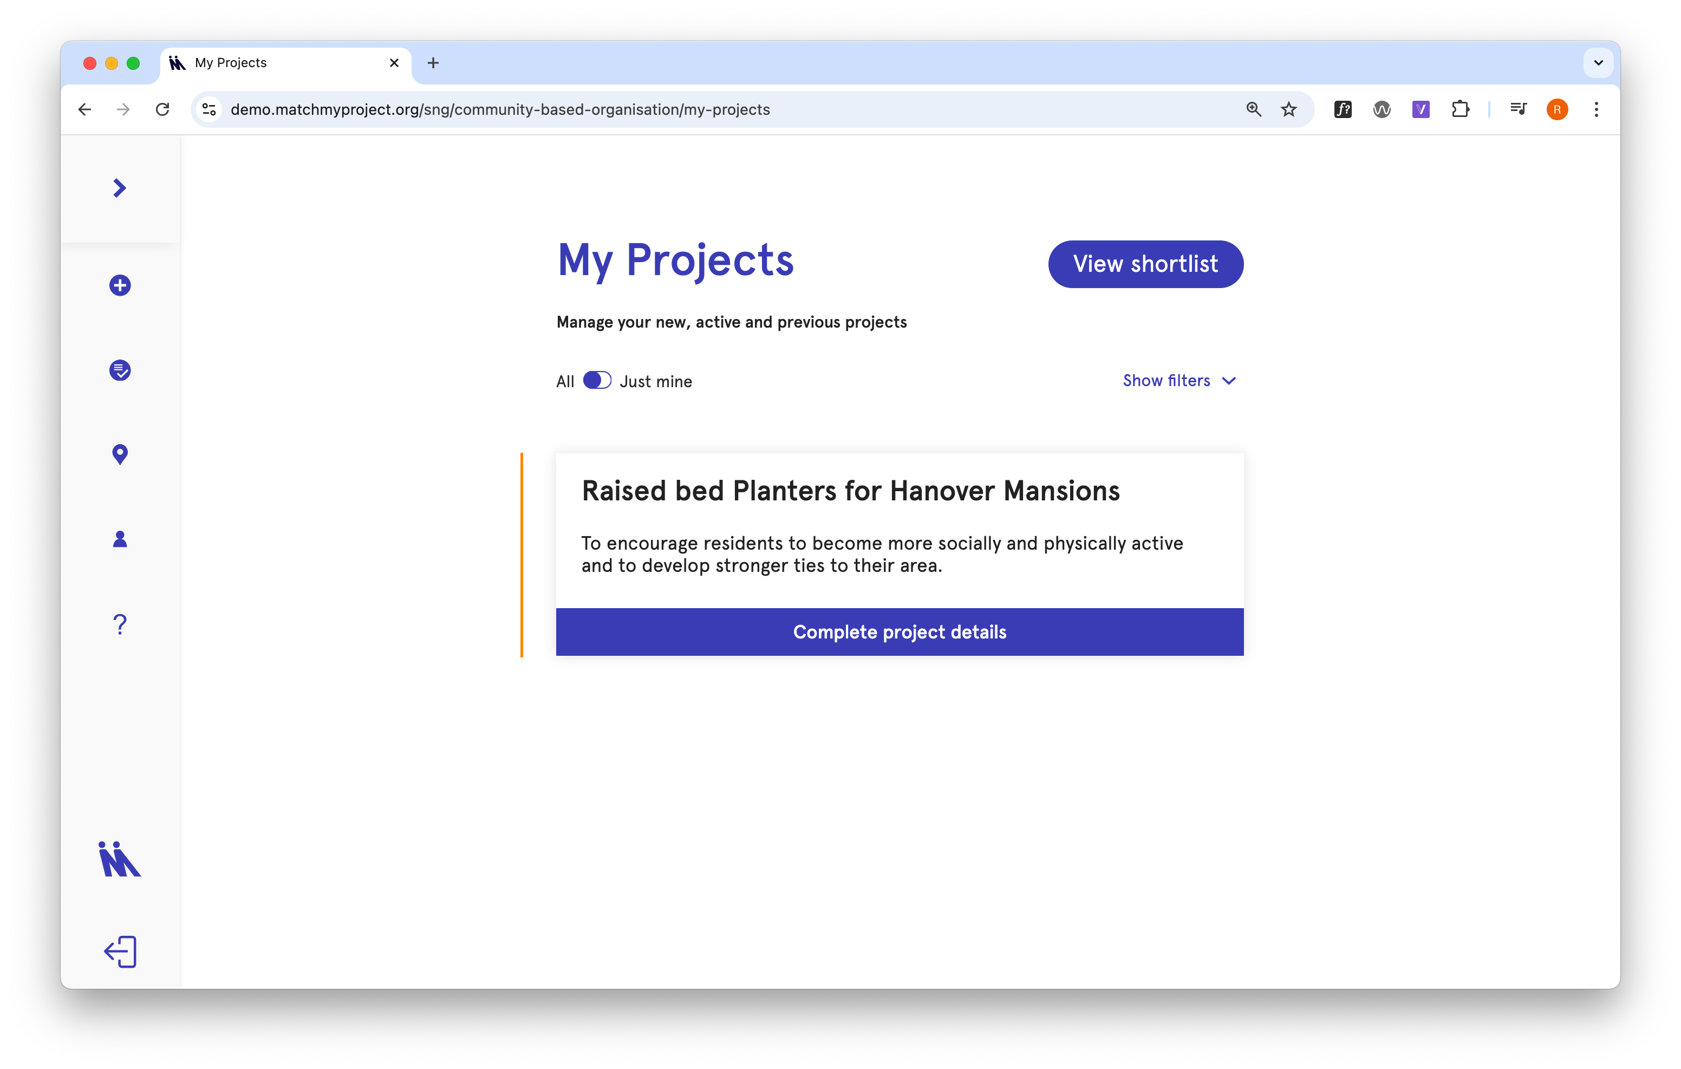Expand the sidebar with the chevron arrow
Screen dimensions: 1681x1069
(x=119, y=188)
